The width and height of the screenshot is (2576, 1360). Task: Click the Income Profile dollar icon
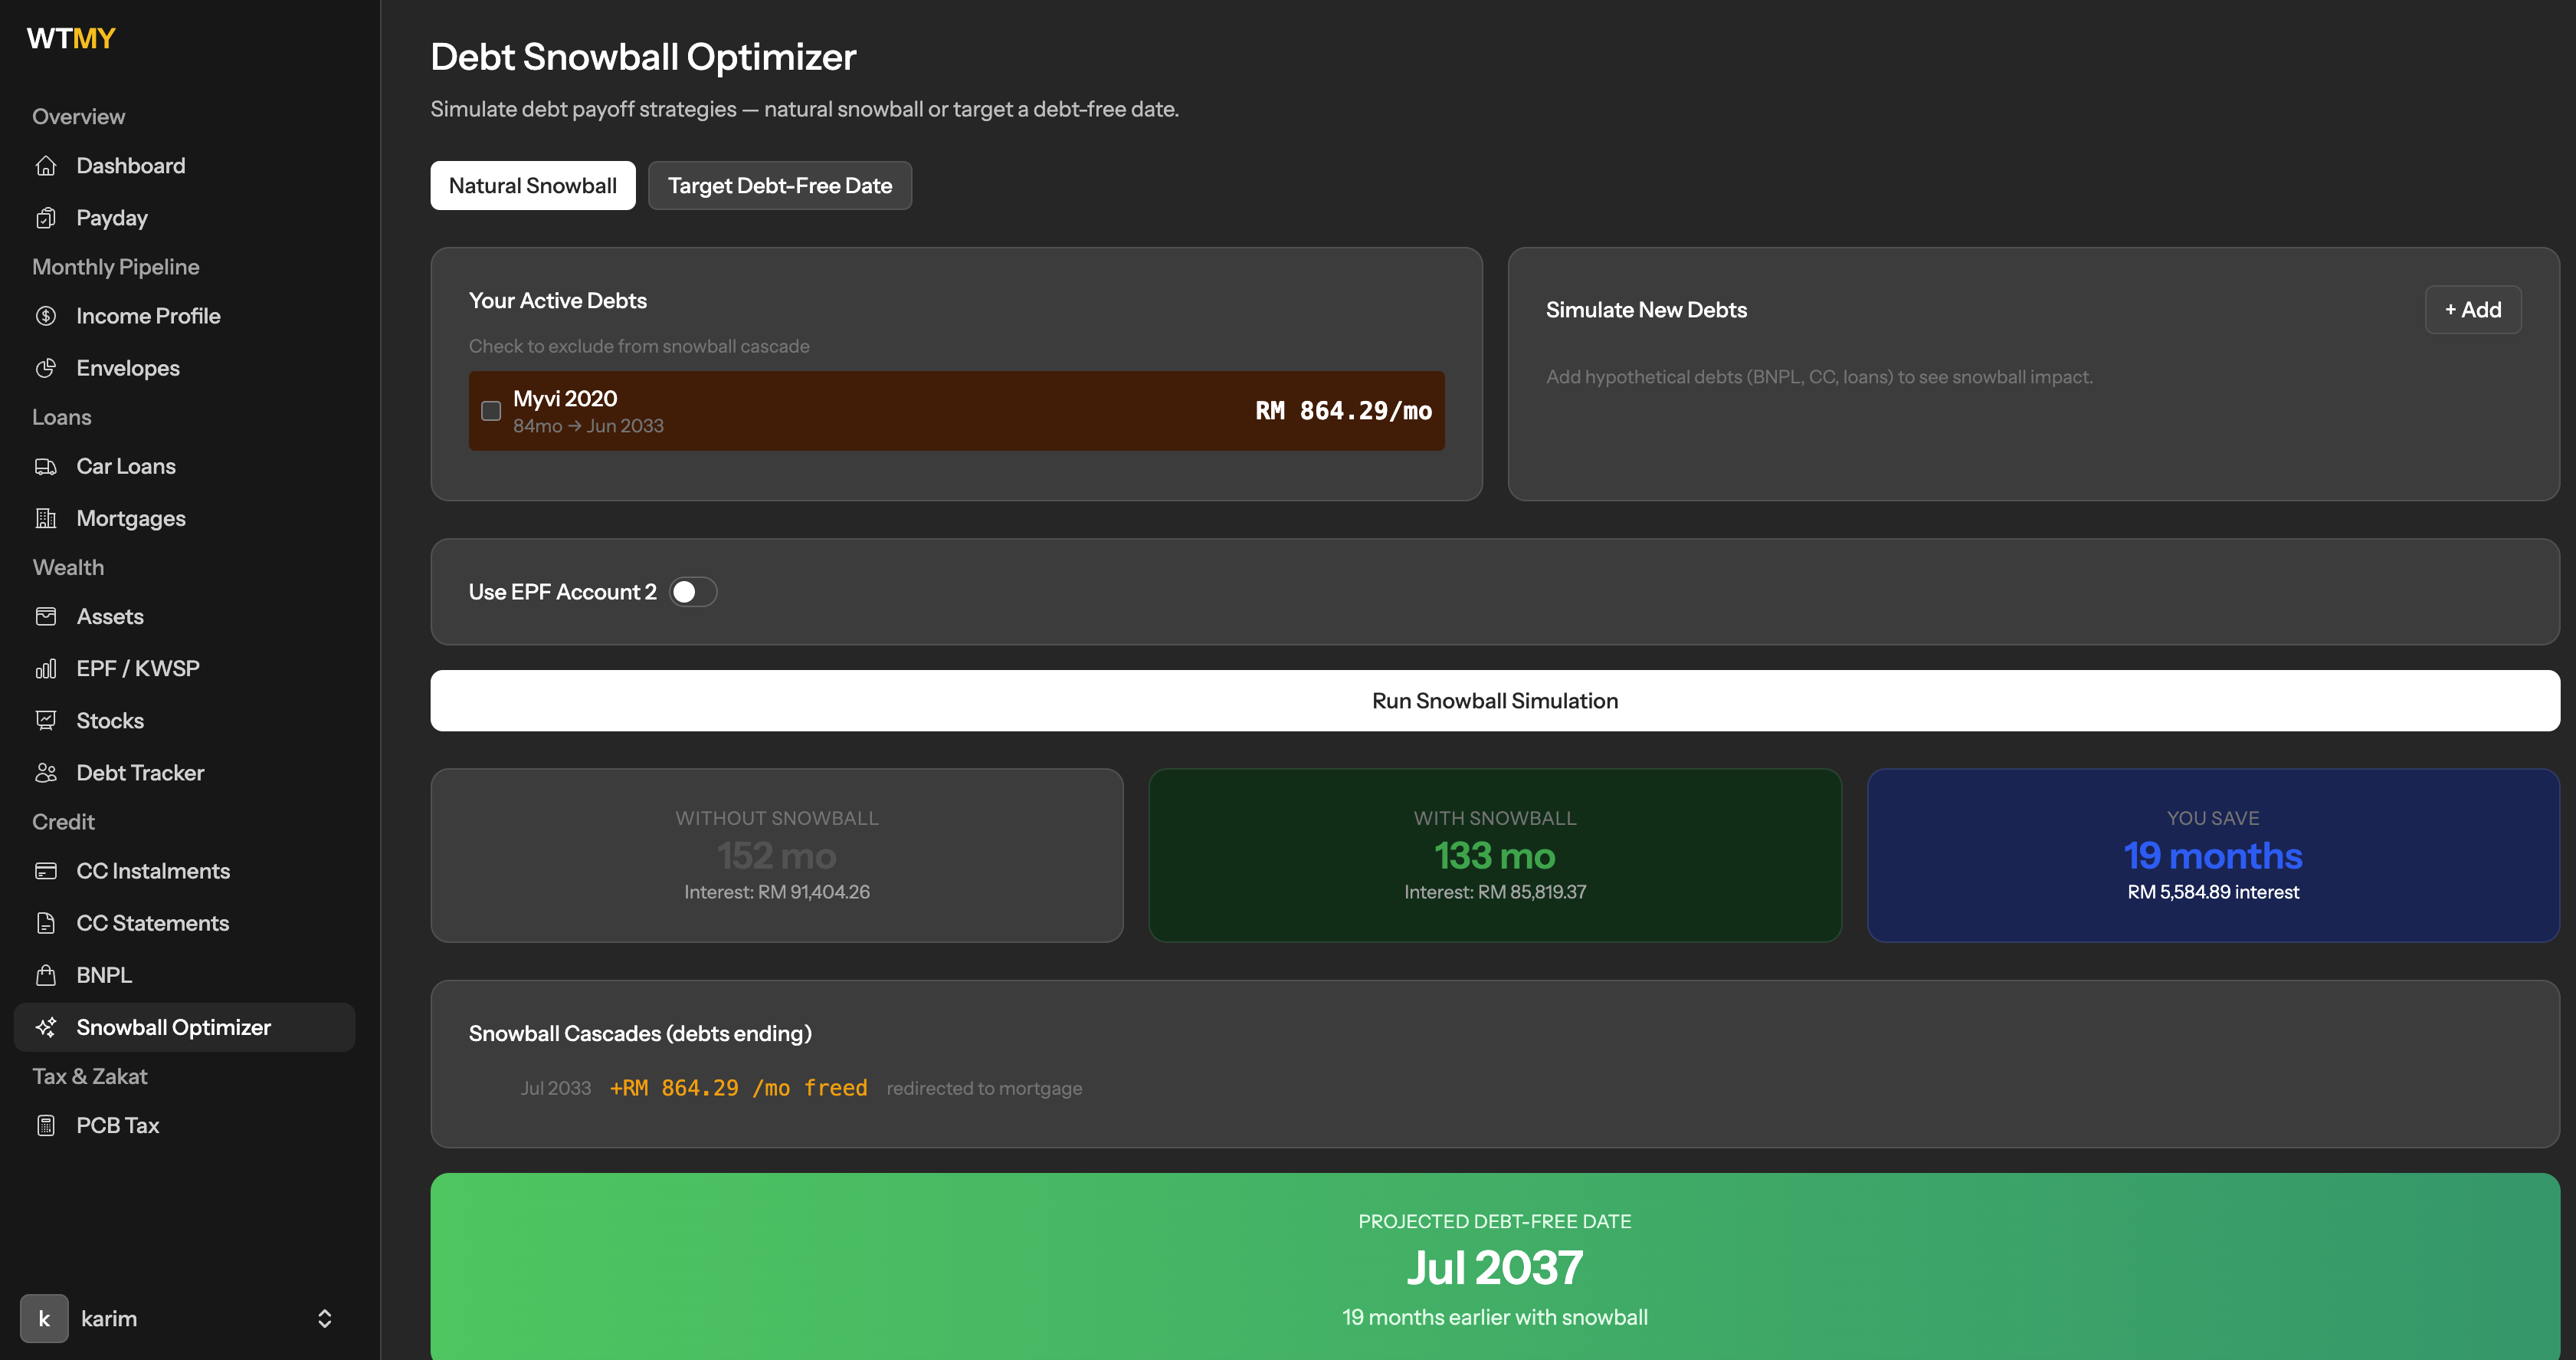pyautogui.click(x=46, y=316)
